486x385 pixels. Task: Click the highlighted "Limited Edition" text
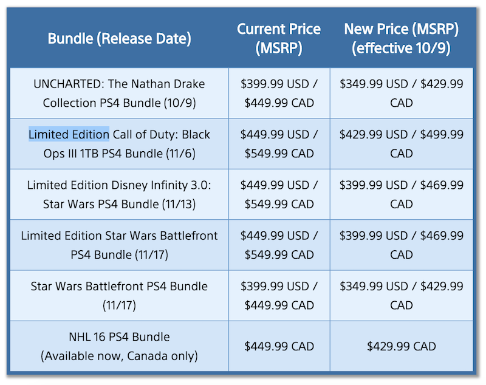[x=69, y=134]
